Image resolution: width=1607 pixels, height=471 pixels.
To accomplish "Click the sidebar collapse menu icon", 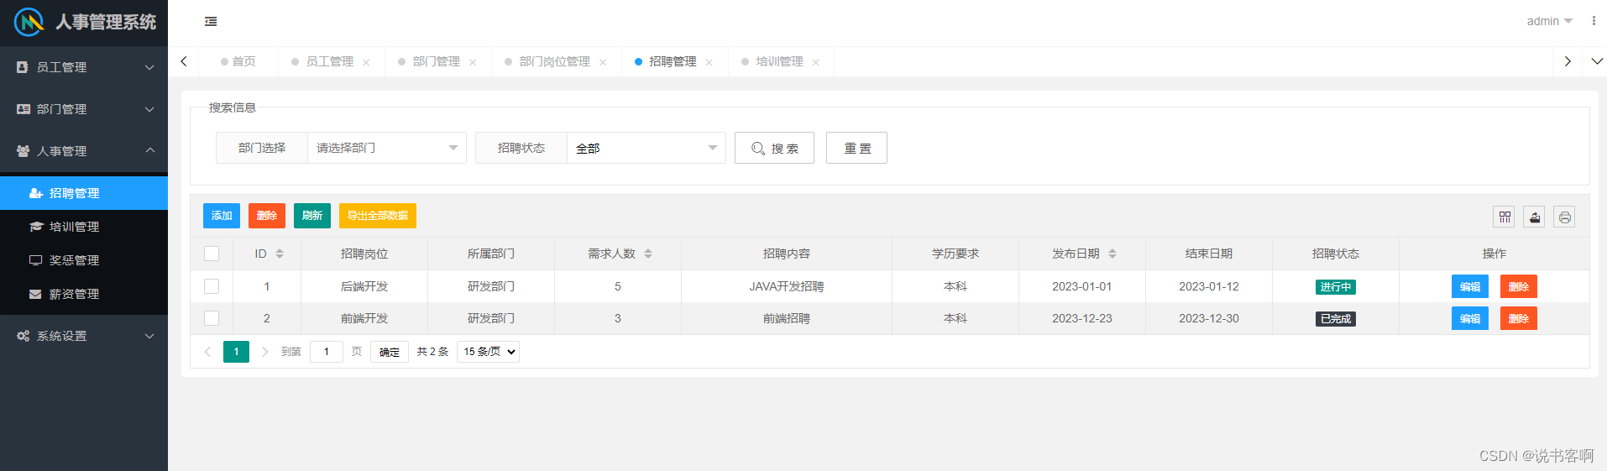I will (x=211, y=22).
